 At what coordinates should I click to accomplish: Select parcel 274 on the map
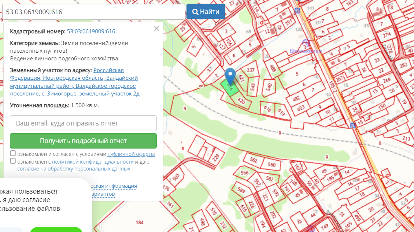point(386,35)
